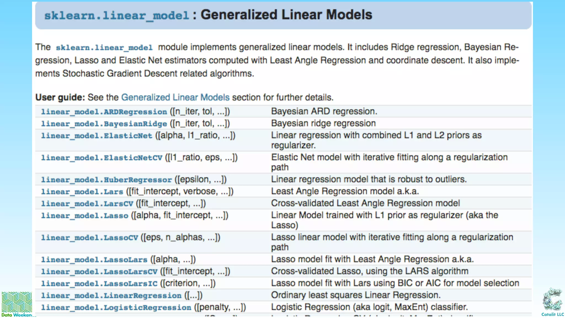The height and width of the screenshot is (318, 565).
Task: Open linear_model.LassoLarsCV link
Action: [x=99, y=272]
